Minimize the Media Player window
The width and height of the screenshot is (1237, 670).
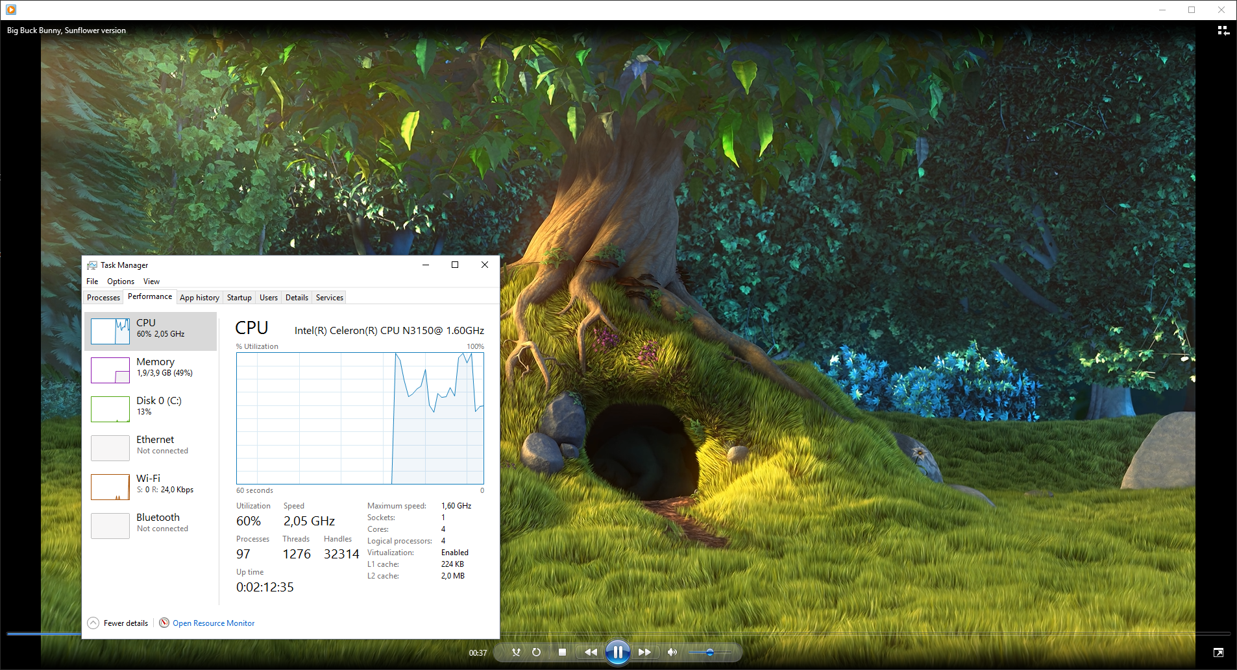[x=1162, y=10]
